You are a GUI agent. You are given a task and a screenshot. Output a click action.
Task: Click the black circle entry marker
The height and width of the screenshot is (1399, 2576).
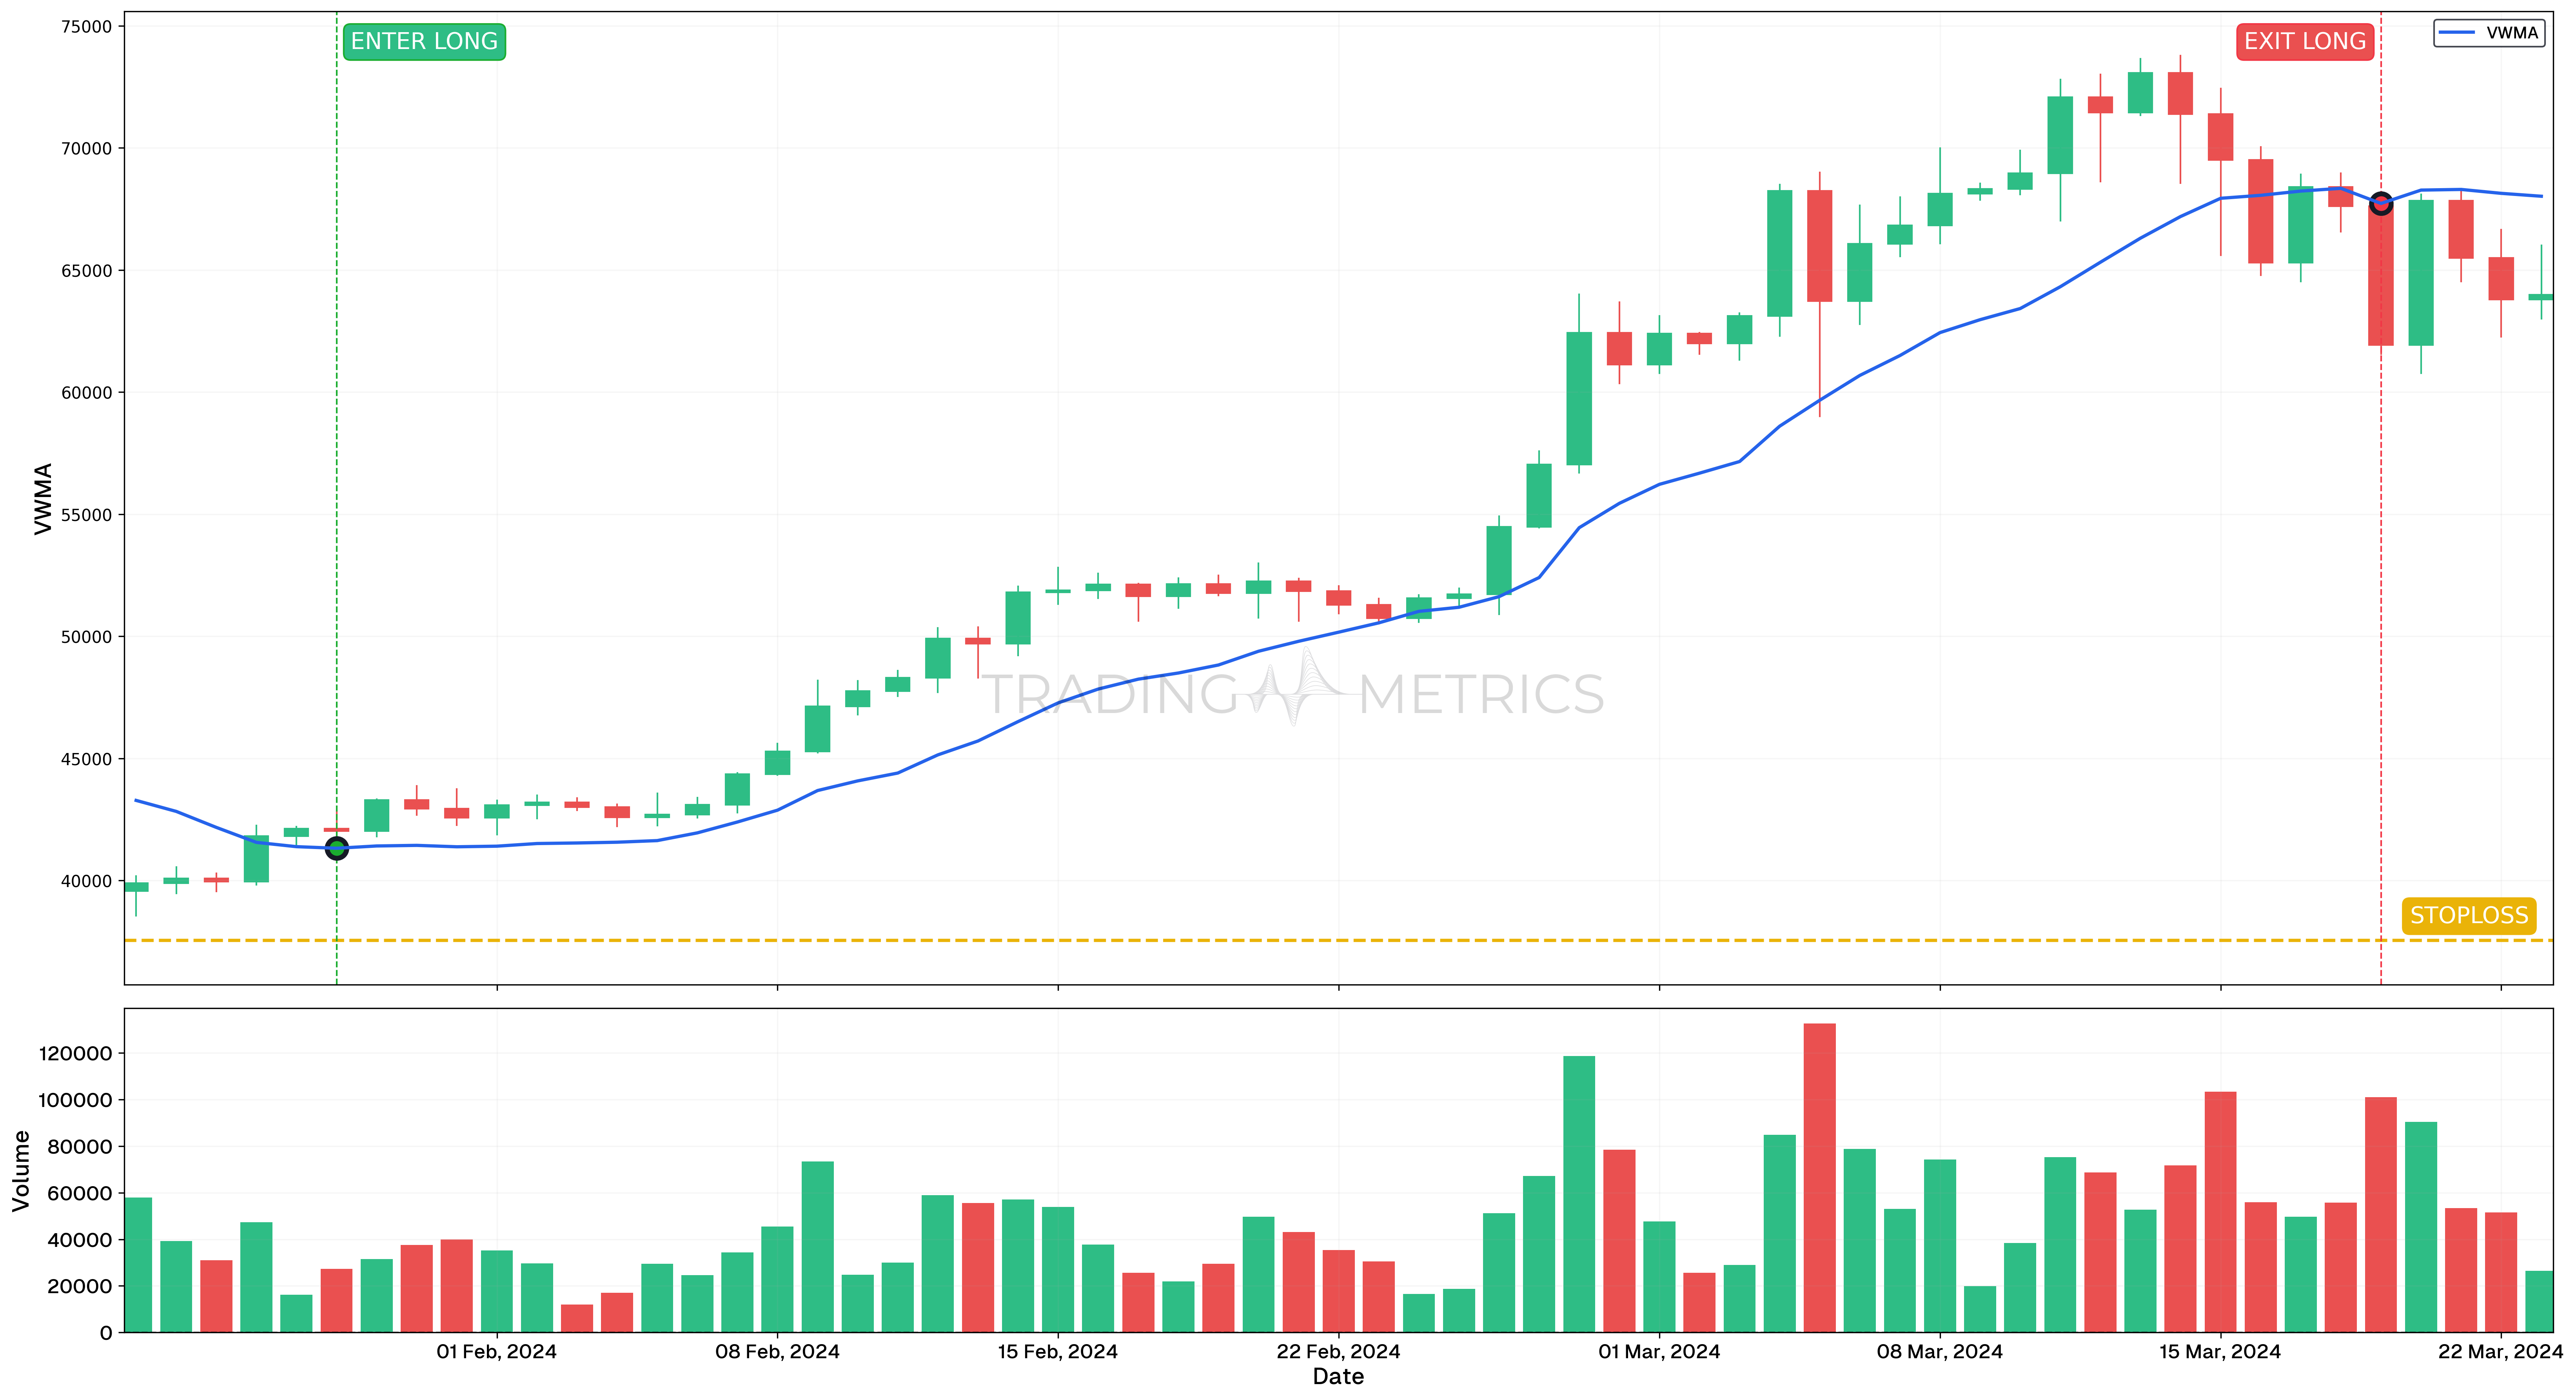[x=337, y=848]
